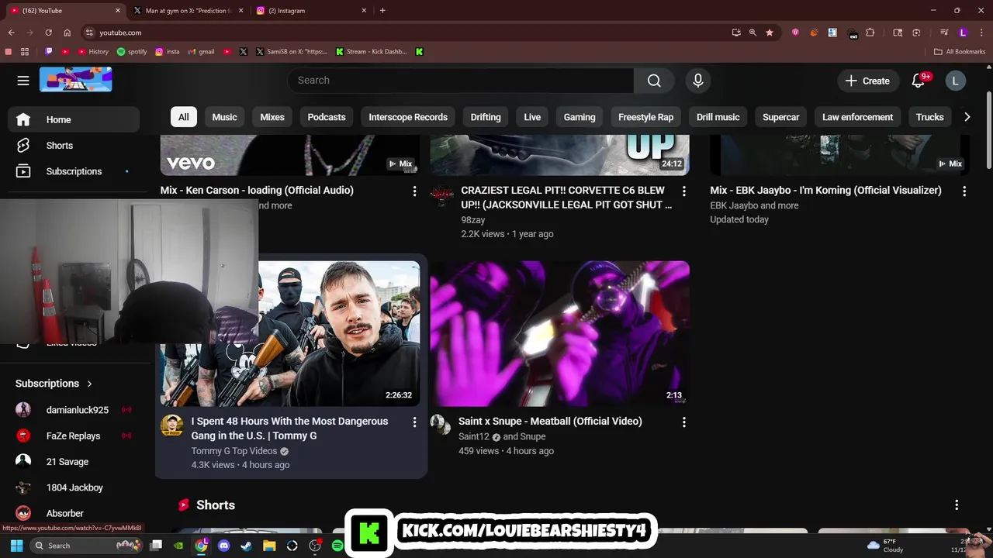Start voice search with the microphone icon
The image size is (993, 558).
697,81
